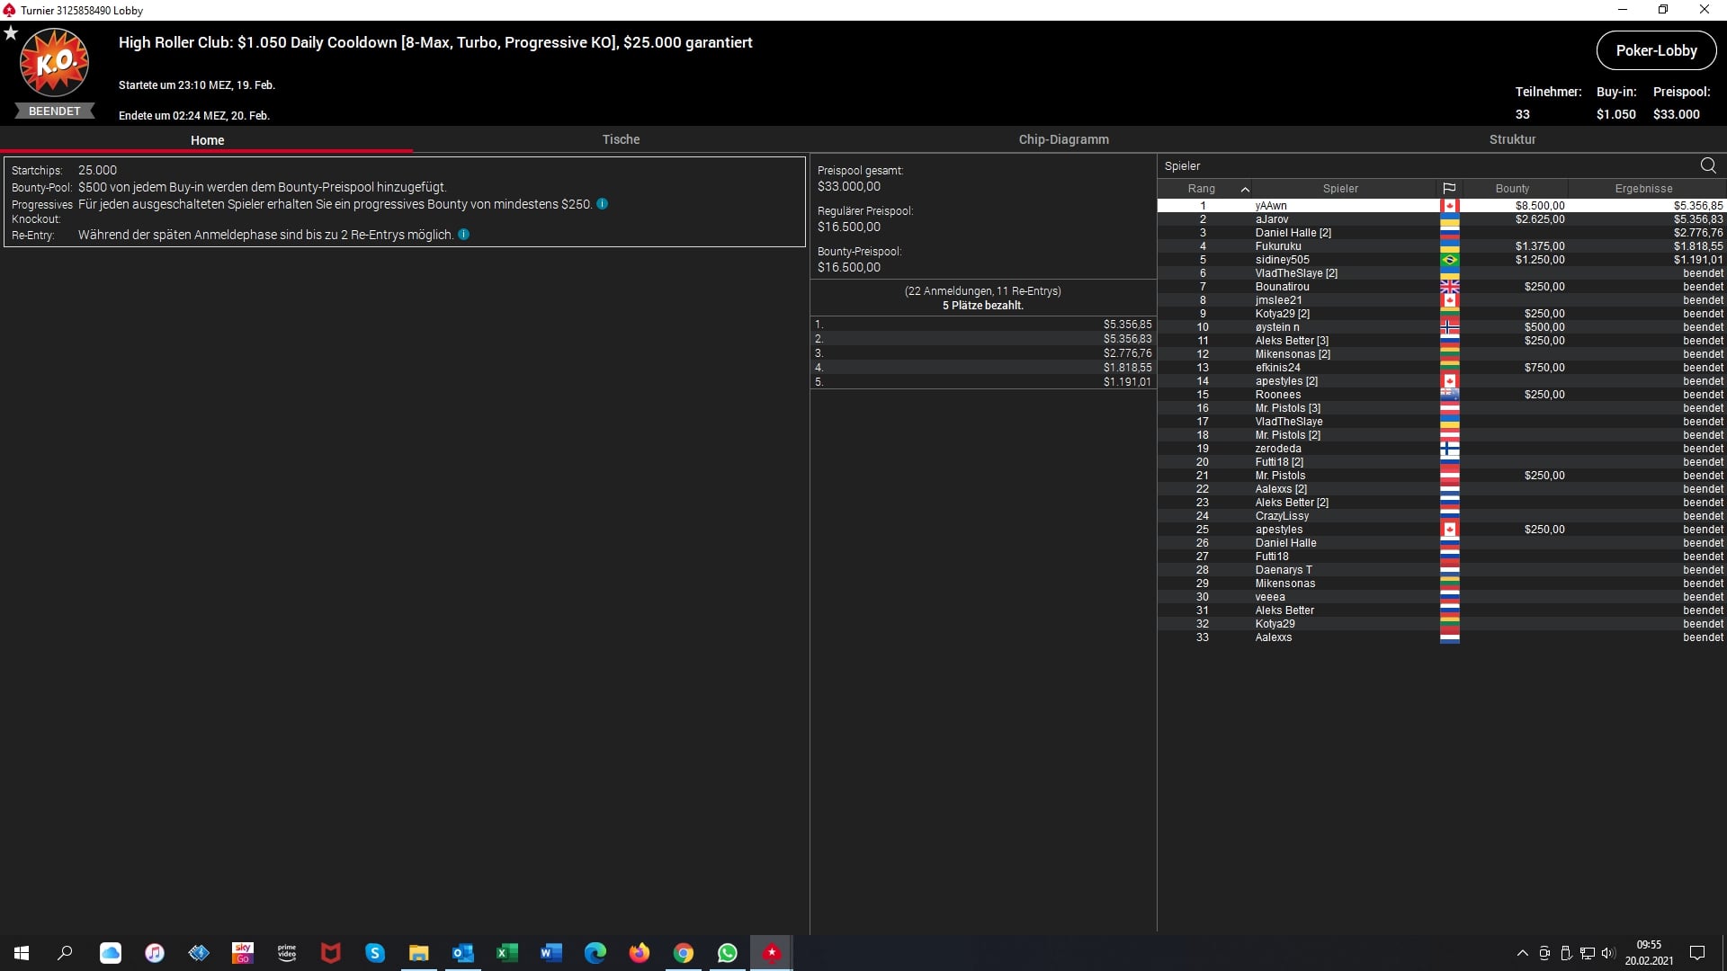
Task: Sort players by the Ergebnisse column
Action: point(1643,189)
